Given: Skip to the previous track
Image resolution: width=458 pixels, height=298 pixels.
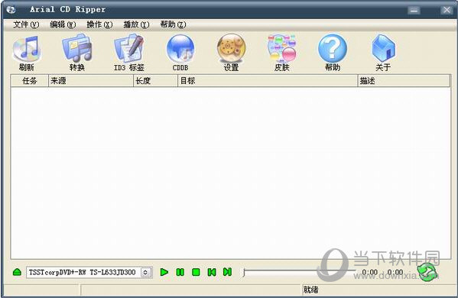Looking at the screenshot, I should (x=212, y=272).
